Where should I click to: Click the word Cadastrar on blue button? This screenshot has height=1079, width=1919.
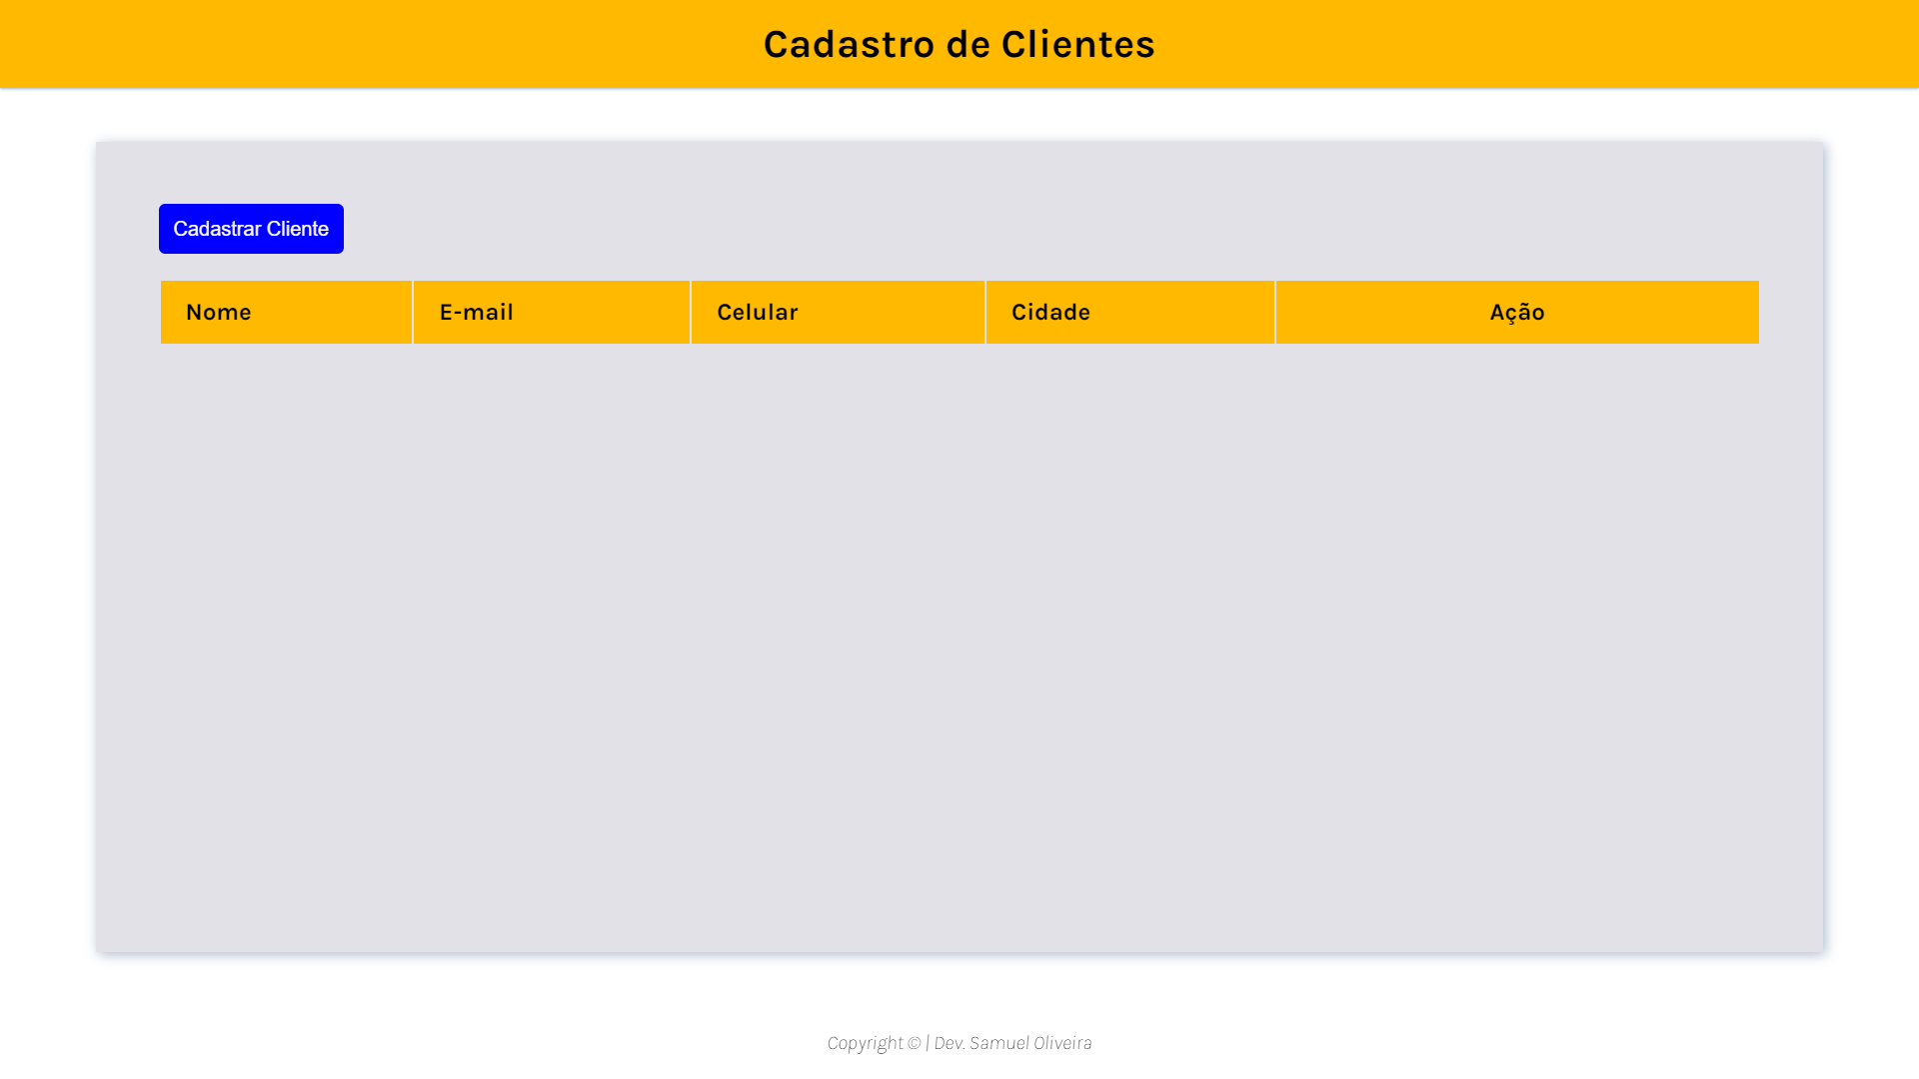(217, 229)
